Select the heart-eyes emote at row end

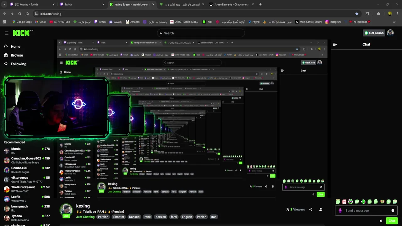point(395,202)
